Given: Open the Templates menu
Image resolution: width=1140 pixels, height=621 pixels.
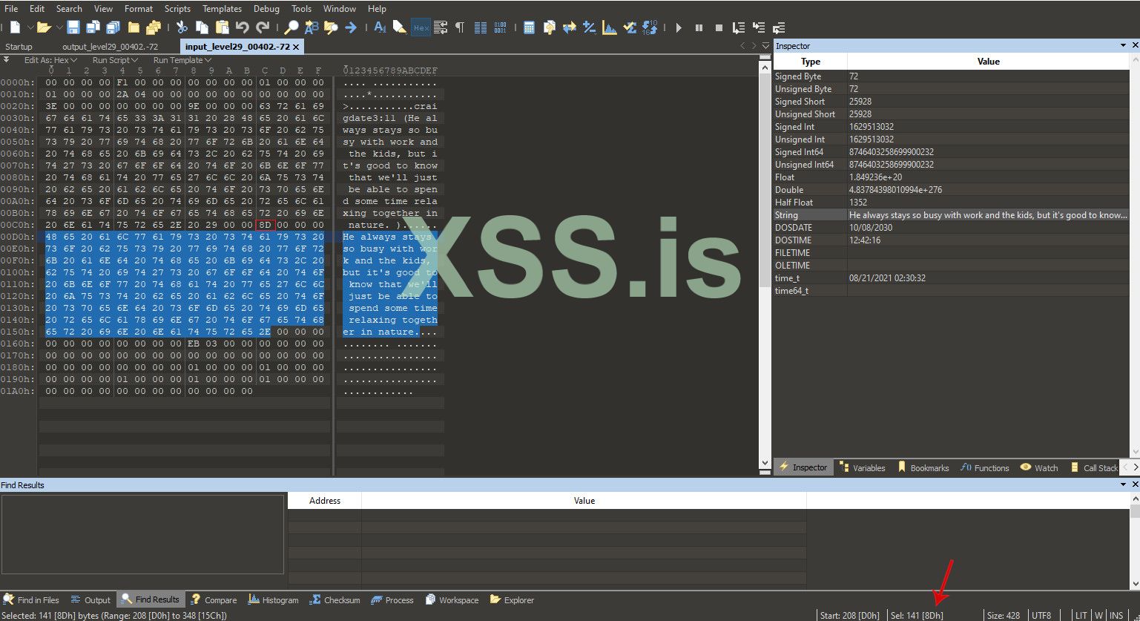Looking at the screenshot, I should [222, 9].
